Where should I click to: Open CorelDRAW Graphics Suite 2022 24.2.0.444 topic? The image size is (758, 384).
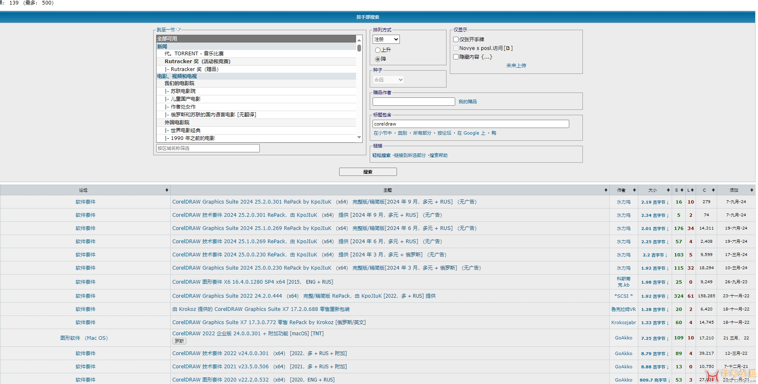pyautogui.click(x=304, y=296)
